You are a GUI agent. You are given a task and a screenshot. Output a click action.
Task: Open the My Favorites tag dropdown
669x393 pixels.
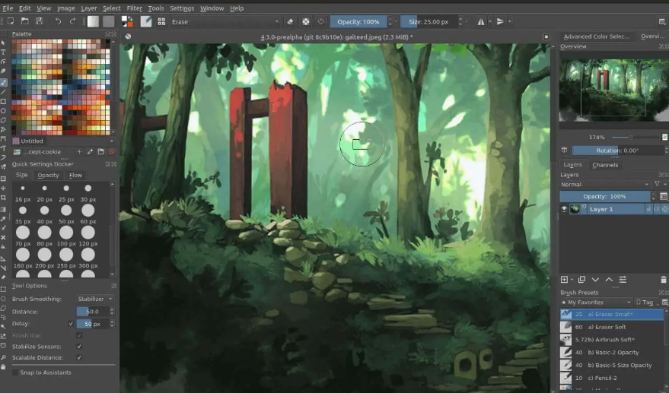[595, 303]
